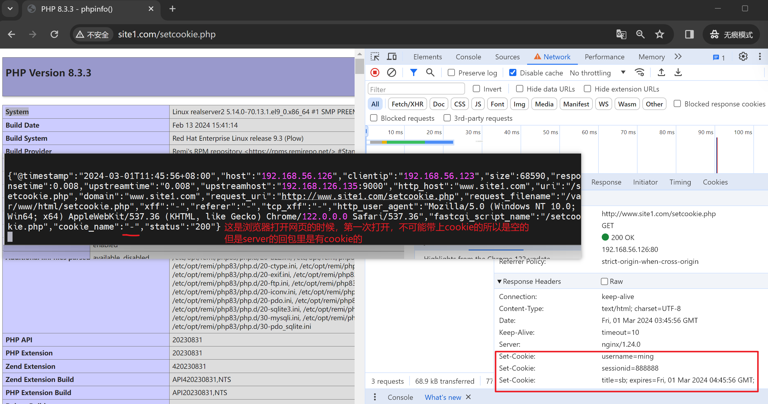The width and height of the screenshot is (768, 404).
Task: Toggle device toolbar emulation icon
Action: [x=392, y=57]
